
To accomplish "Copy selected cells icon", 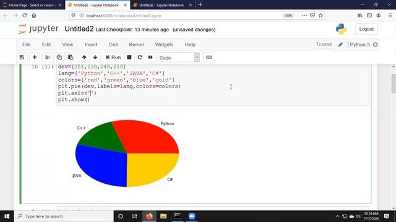I will click(59, 57).
